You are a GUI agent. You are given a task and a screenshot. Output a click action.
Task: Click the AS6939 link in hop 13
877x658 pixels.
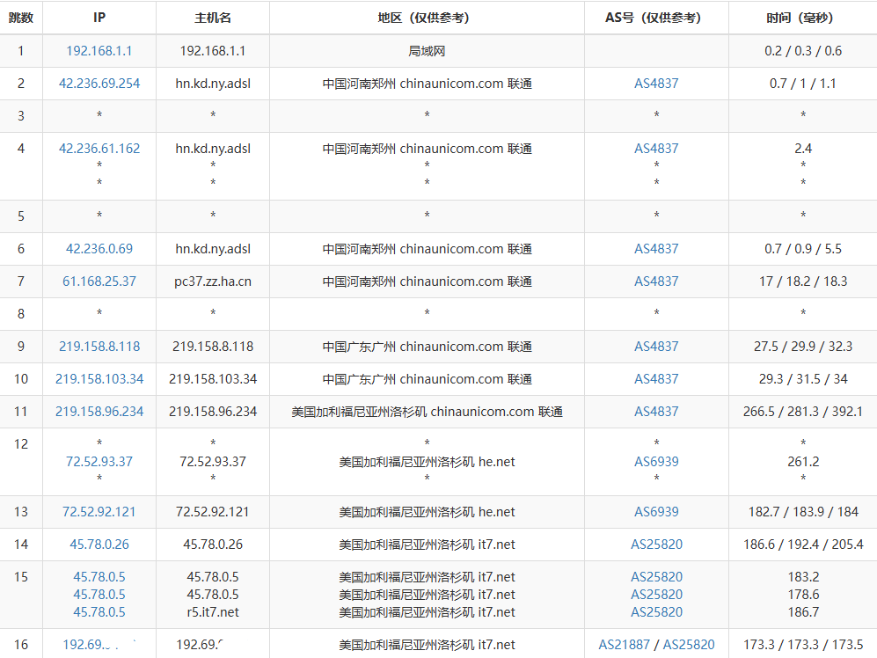click(656, 511)
